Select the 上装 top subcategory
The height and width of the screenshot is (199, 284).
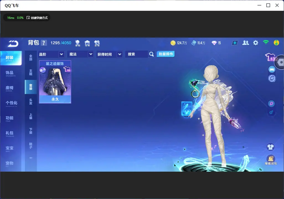[x=31, y=116]
